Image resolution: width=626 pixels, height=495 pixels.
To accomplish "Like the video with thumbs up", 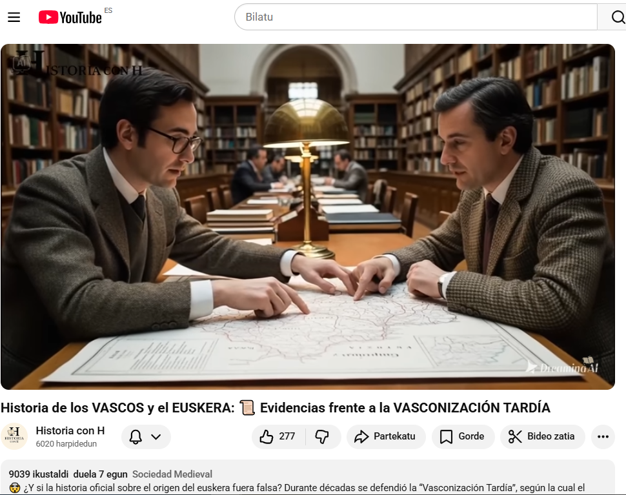I will pos(278,437).
